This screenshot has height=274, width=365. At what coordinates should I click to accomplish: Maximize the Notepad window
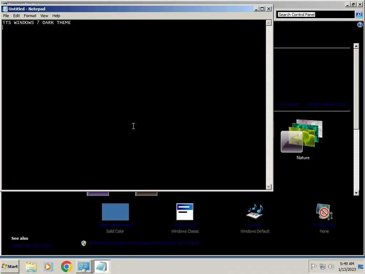coord(262,9)
